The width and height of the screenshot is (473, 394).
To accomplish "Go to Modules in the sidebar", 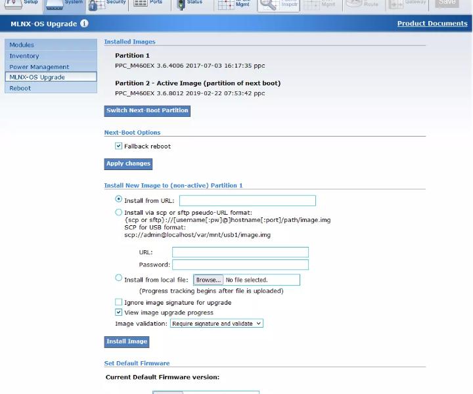I will (x=51, y=45).
